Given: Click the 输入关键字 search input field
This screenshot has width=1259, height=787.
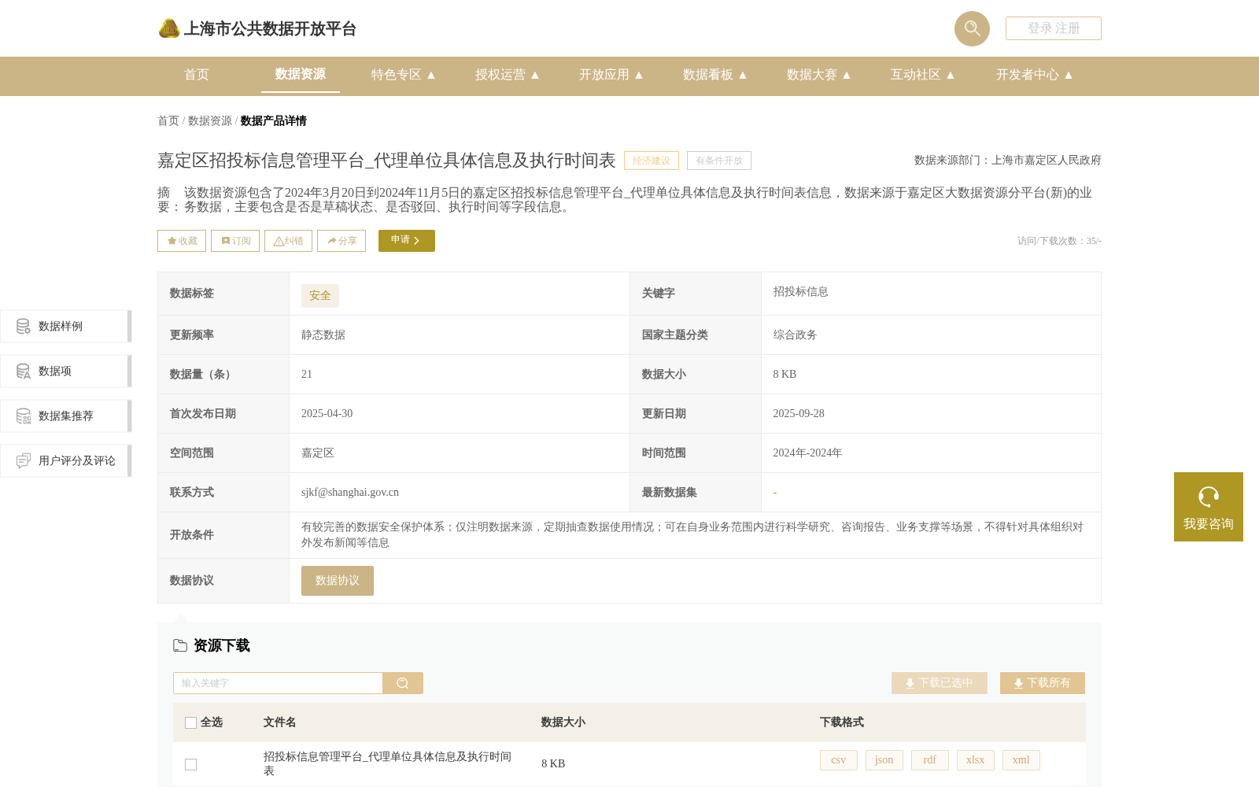Looking at the screenshot, I should [x=278, y=683].
